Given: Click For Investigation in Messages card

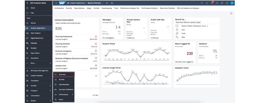Looking at the screenshot, I should (108, 38).
